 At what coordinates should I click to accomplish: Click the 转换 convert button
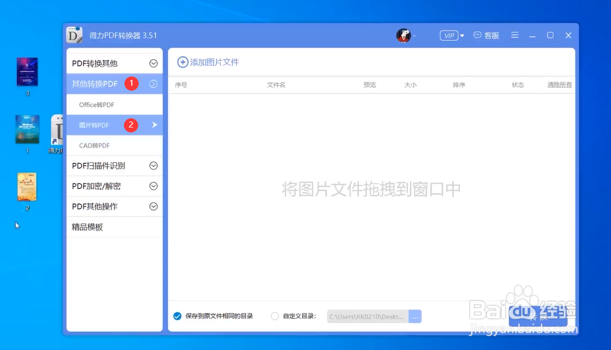tap(538, 316)
